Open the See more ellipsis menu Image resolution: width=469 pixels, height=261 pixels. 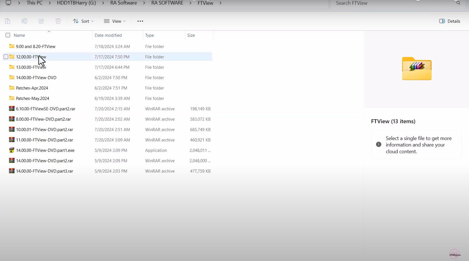pos(140,21)
